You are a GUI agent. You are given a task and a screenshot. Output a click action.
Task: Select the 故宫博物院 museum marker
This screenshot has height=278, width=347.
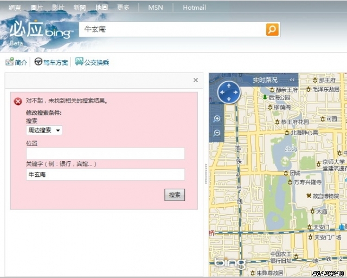point(309,196)
